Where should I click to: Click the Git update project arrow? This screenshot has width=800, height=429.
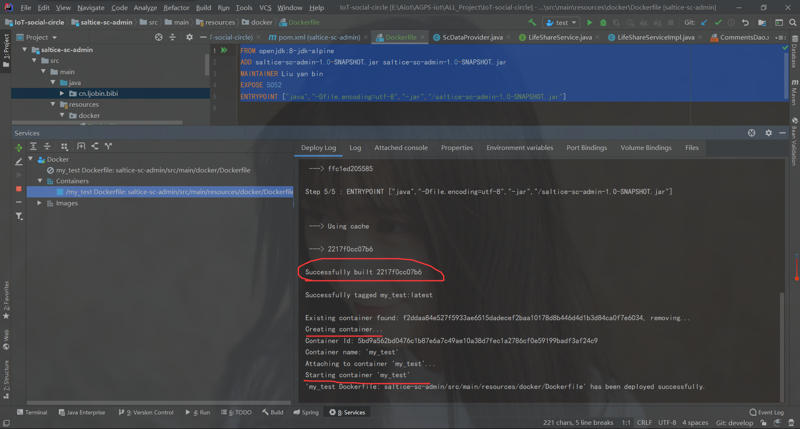[x=705, y=22]
